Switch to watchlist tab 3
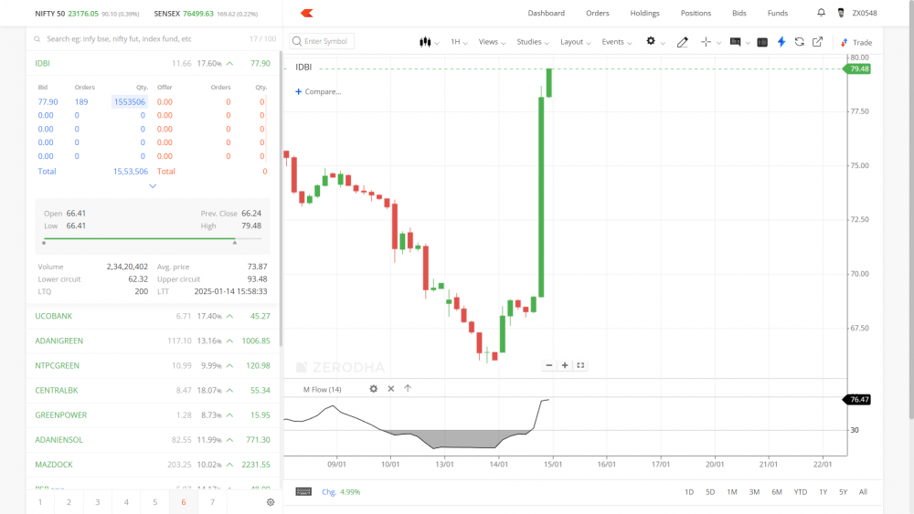This screenshot has height=514, width=914. click(x=98, y=502)
